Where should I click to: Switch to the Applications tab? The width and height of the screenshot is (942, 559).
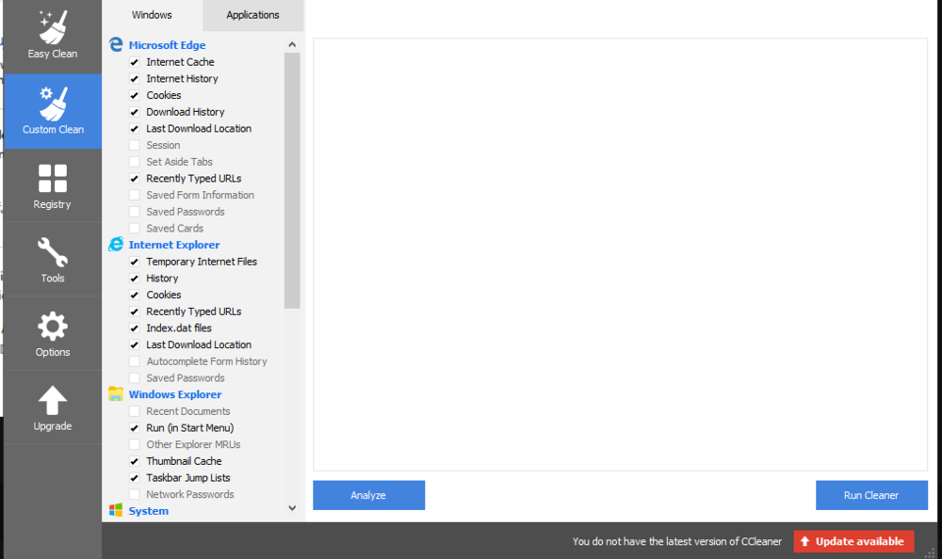click(252, 15)
